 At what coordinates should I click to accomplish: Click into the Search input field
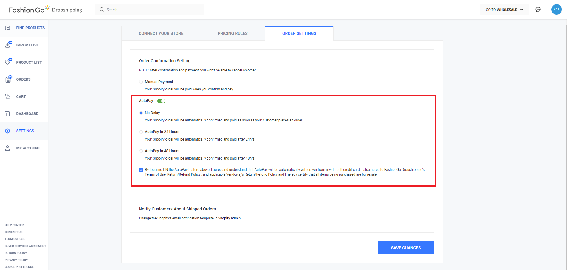click(152, 10)
